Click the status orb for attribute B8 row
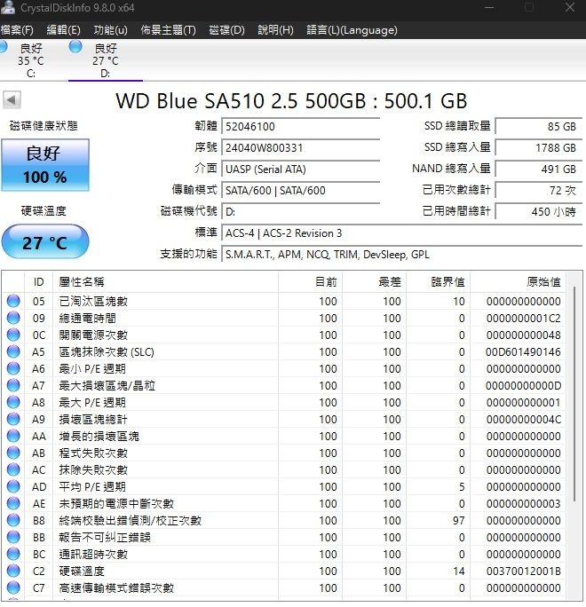The width and height of the screenshot is (586, 607). coord(13,521)
